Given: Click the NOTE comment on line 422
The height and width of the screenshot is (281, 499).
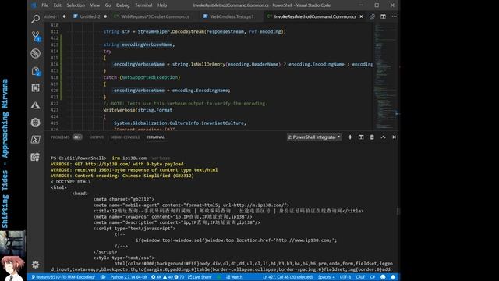Looking at the screenshot, I should [186, 104].
